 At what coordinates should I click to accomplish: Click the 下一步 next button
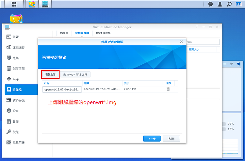152,139
